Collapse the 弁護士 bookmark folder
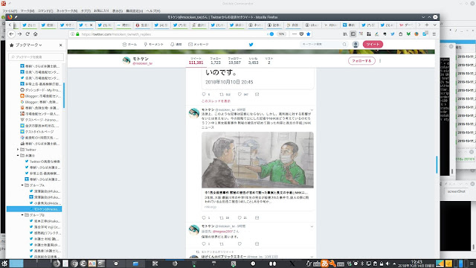 (18, 156)
